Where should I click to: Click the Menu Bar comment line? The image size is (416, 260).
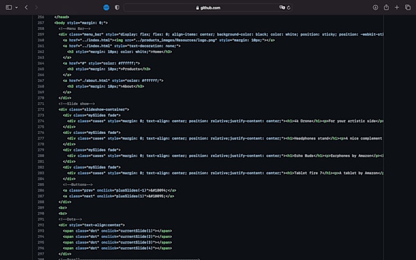[75, 28]
